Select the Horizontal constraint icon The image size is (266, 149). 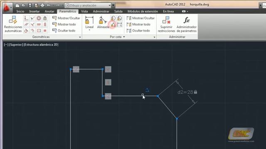(39, 24)
